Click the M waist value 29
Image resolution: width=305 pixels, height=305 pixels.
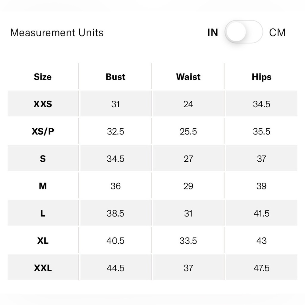click(188, 186)
